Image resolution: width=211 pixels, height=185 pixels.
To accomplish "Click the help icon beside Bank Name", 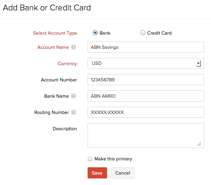I will [x=74, y=96].
